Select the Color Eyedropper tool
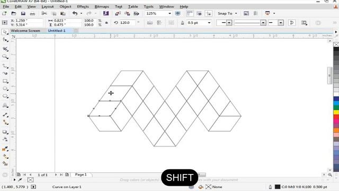The height and width of the screenshot is (191, 339). click(x=5, y=149)
